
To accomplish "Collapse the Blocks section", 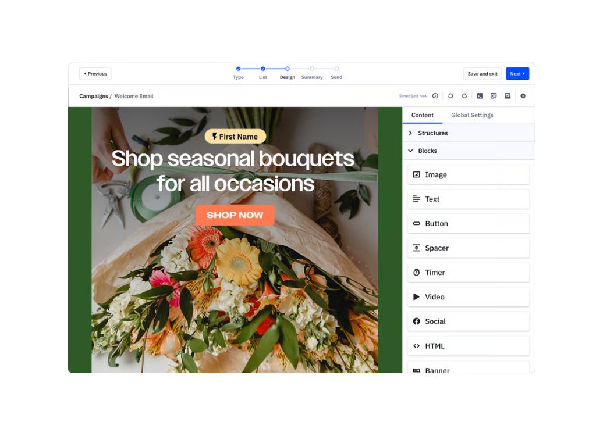I will click(427, 151).
